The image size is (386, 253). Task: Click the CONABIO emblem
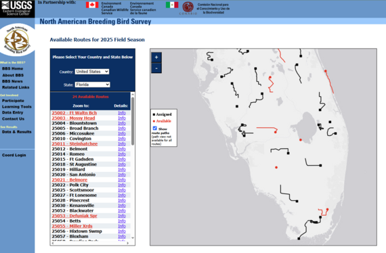coord(188,7)
